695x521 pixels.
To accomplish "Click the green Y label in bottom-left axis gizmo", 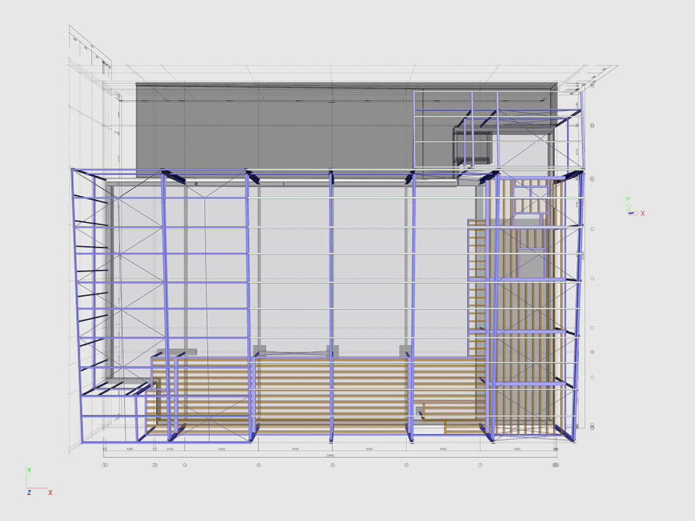I will point(28,470).
